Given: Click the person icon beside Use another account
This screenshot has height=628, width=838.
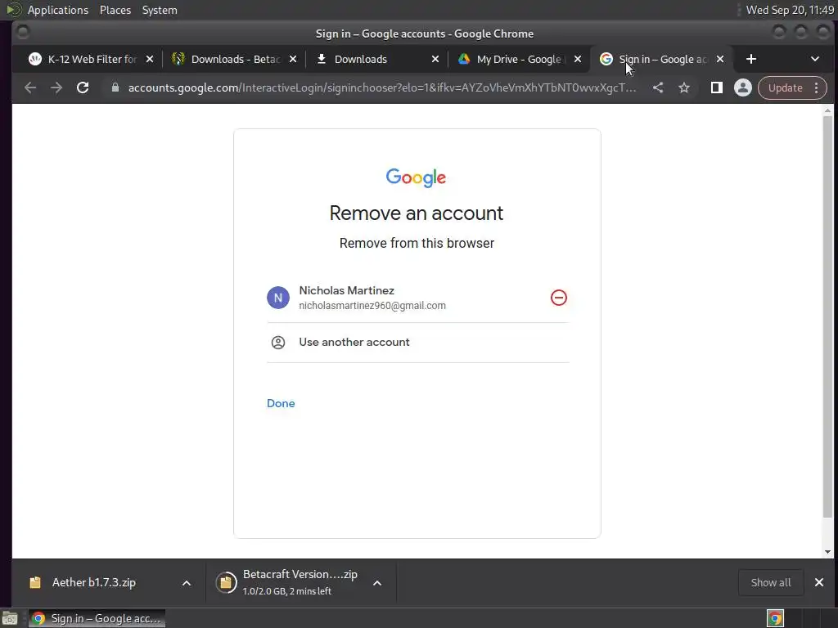Looking at the screenshot, I should point(278,343).
